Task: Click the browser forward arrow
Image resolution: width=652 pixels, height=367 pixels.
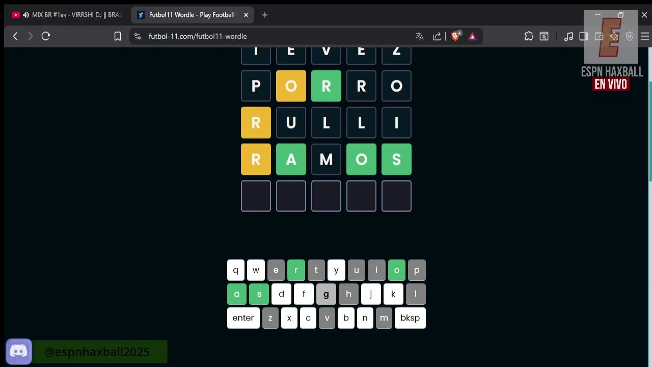Action: coord(30,36)
